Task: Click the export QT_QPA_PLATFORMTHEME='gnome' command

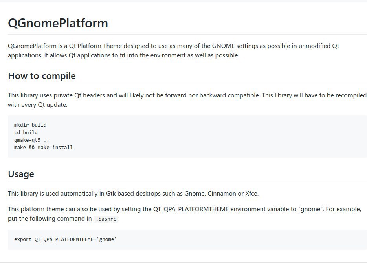Action: point(65,239)
